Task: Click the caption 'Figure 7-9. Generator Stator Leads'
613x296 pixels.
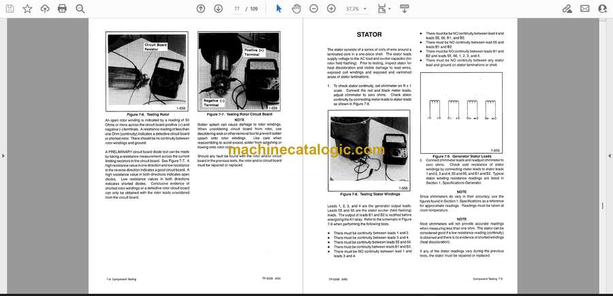Action: point(462,157)
